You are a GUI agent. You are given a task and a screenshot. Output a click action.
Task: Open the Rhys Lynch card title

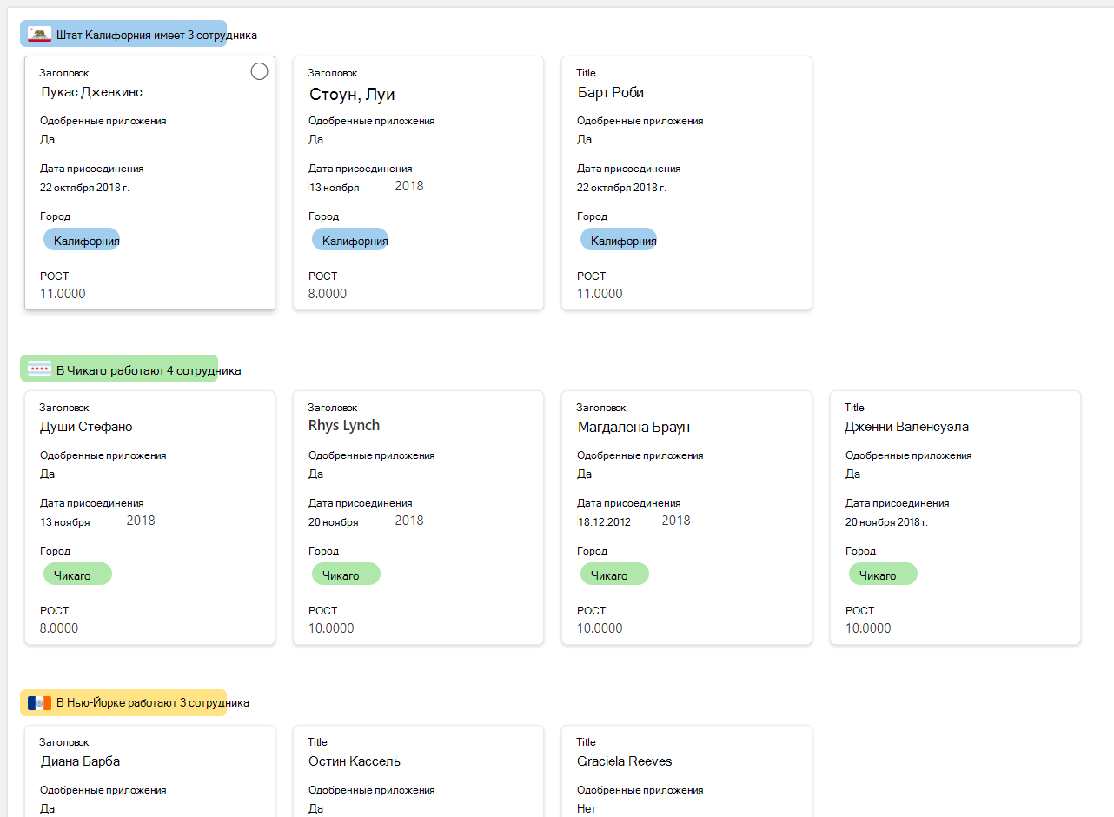pyautogui.click(x=344, y=426)
